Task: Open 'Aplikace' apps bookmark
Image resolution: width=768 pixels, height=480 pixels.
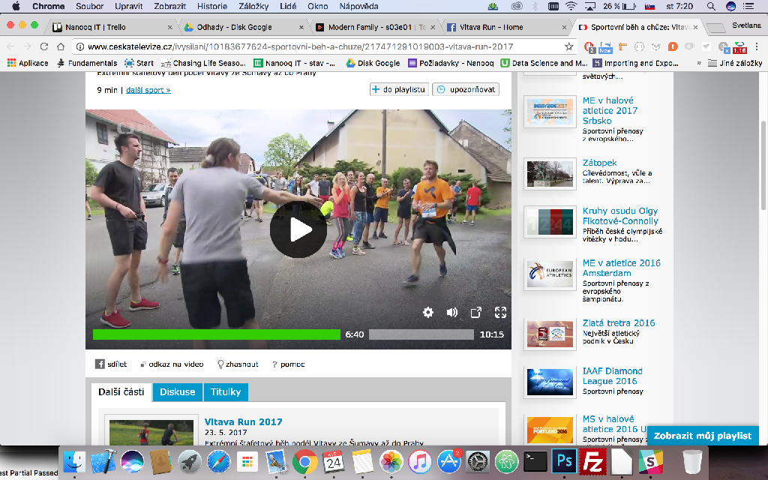Action: [x=28, y=63]
